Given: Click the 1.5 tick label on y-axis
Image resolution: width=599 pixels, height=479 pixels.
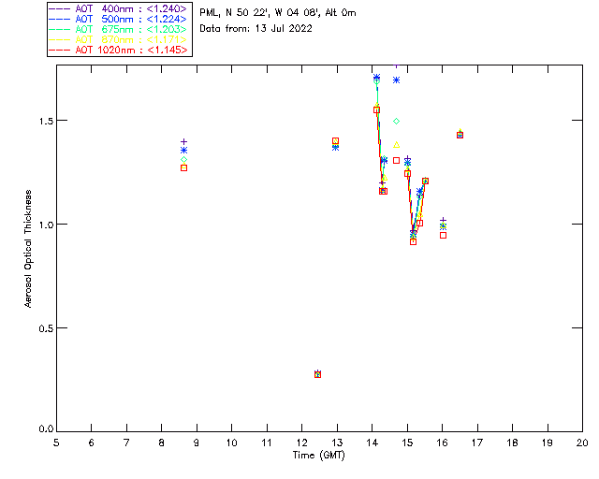Looking at the screenshot, I should [46, 121].
